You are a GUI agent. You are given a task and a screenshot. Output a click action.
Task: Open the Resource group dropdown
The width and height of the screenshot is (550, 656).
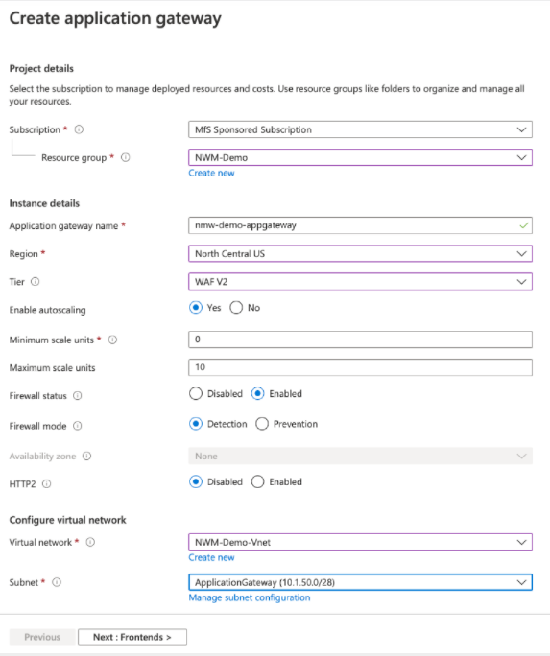(x=360, y=157)
